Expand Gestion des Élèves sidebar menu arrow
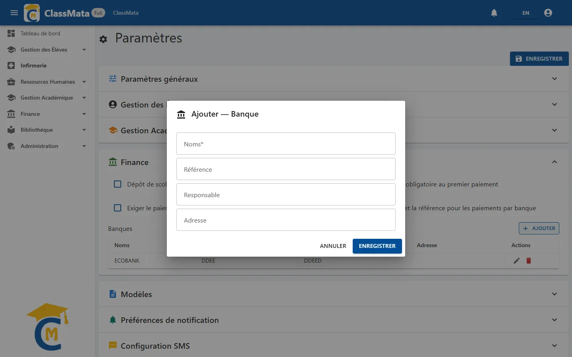This screenshot has width=572, height=357. (x=84, y=50)
